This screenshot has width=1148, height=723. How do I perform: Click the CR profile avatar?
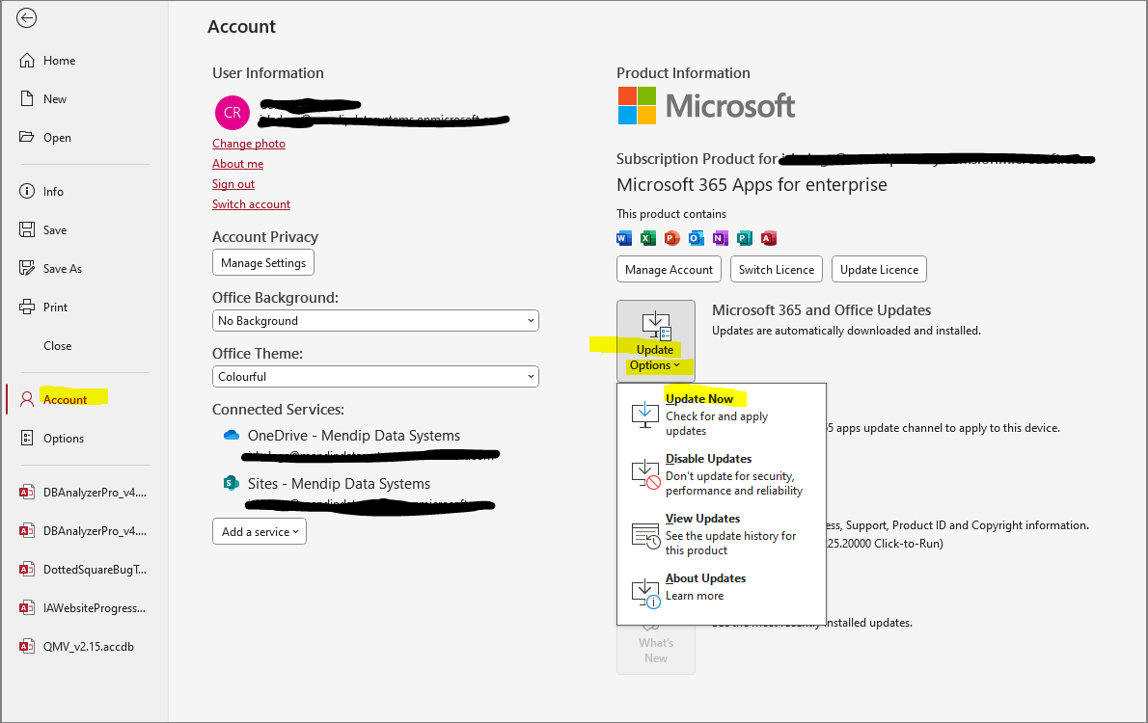(x=232, y=113)
